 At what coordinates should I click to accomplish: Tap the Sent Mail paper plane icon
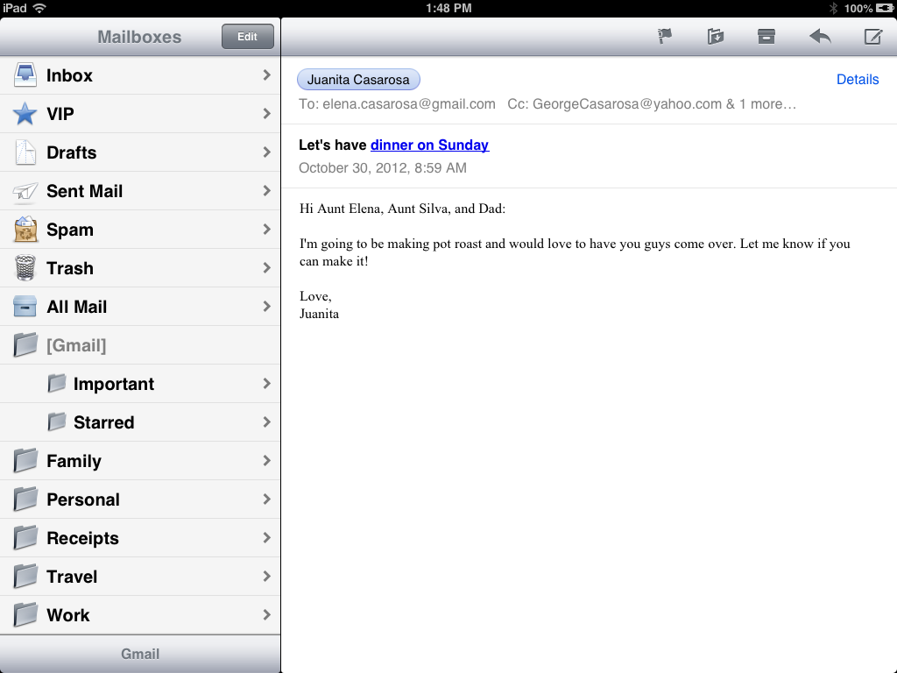25,191
